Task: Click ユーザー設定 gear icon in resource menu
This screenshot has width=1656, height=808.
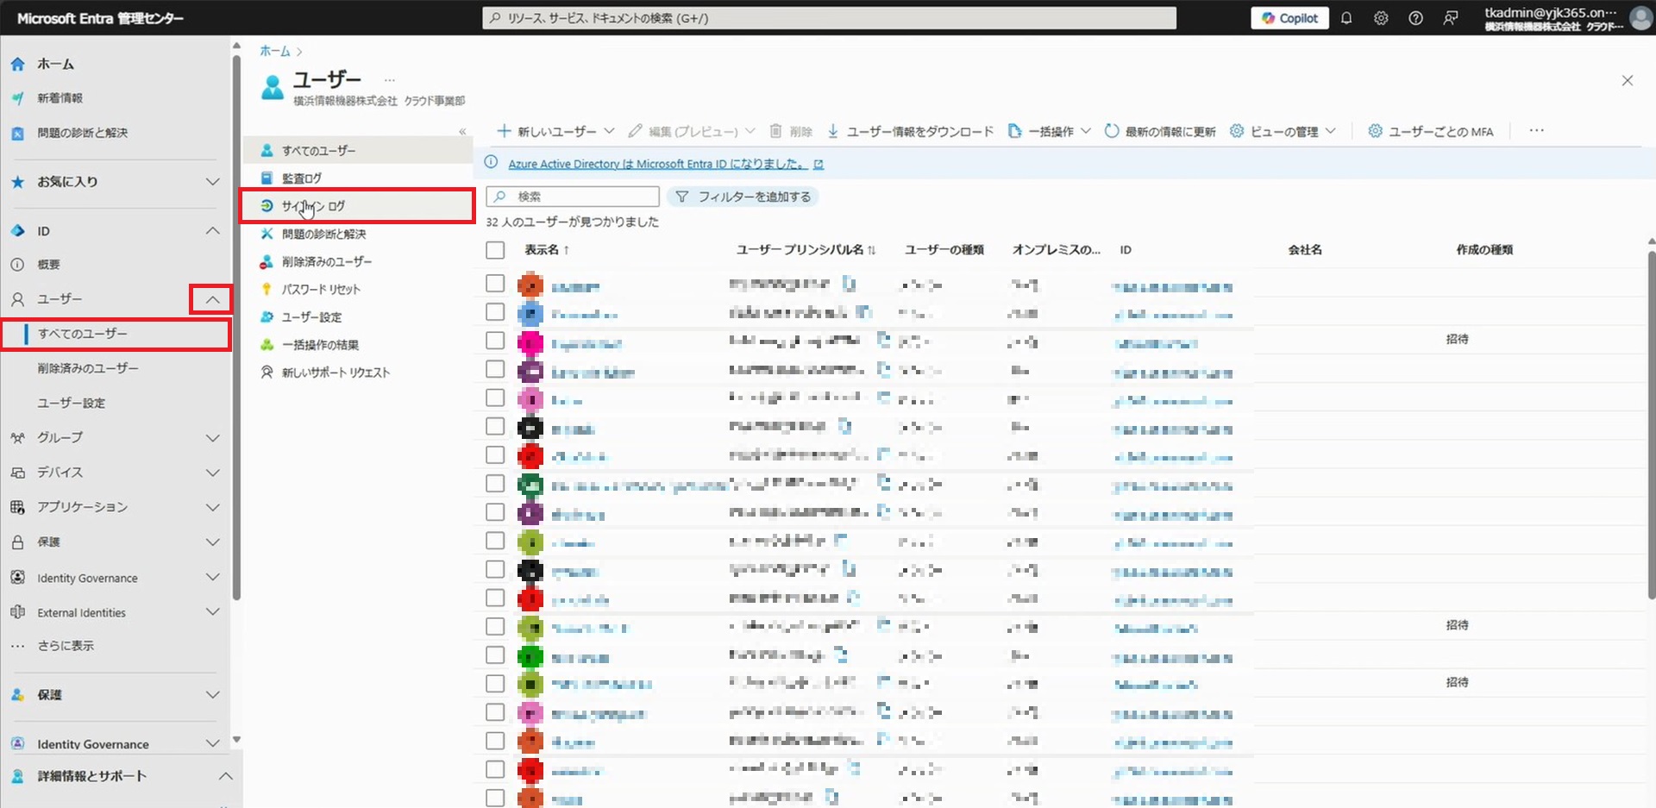Action: point(267,316)
